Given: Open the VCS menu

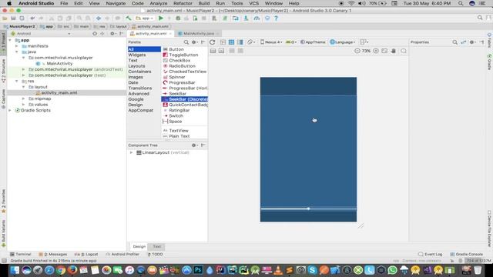Looking at the screenshot, I should [x=253, y=3].
